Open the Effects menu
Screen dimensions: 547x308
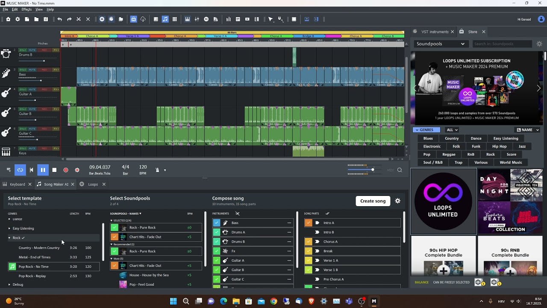click(x=26, y=9)
